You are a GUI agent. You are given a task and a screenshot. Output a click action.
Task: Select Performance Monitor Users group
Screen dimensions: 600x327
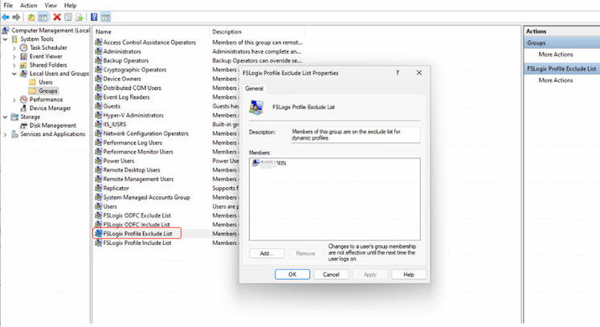point(138,152)
